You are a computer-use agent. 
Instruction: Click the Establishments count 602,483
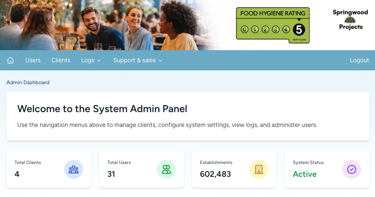click(215, 174)
